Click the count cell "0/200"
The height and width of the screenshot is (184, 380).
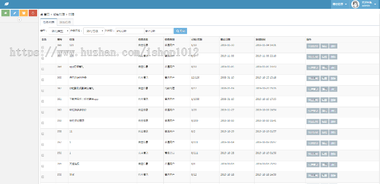[x=195, y=121]
